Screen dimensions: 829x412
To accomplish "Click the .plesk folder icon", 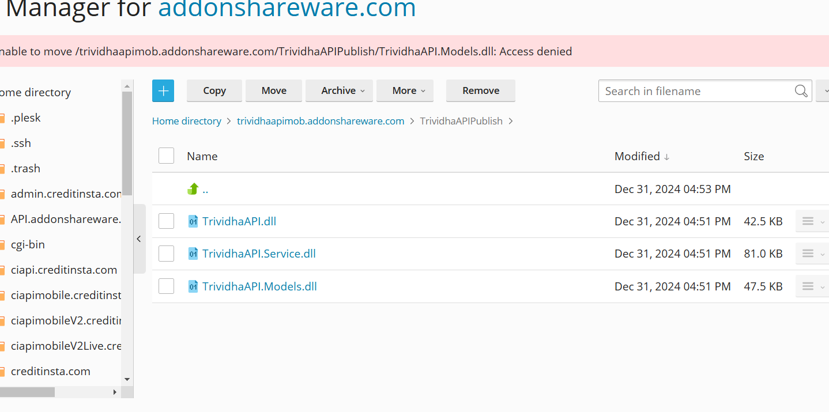I will pyautogui.click(x=2, y=118).
